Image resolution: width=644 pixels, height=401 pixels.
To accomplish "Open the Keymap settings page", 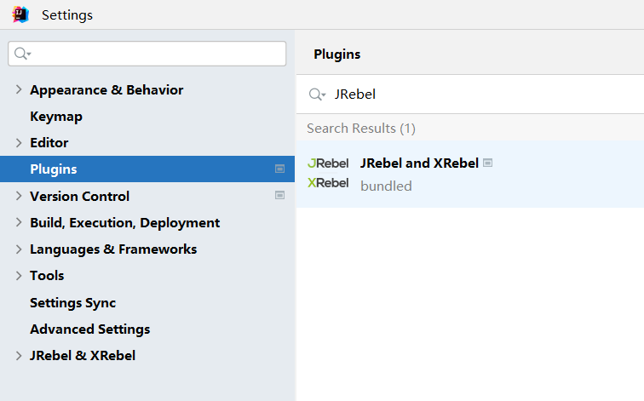I will (x=56, y=116).
